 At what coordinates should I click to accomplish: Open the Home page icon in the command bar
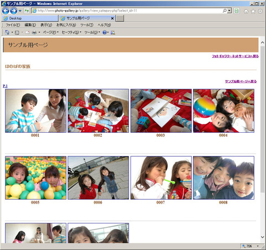coord(7,33)
